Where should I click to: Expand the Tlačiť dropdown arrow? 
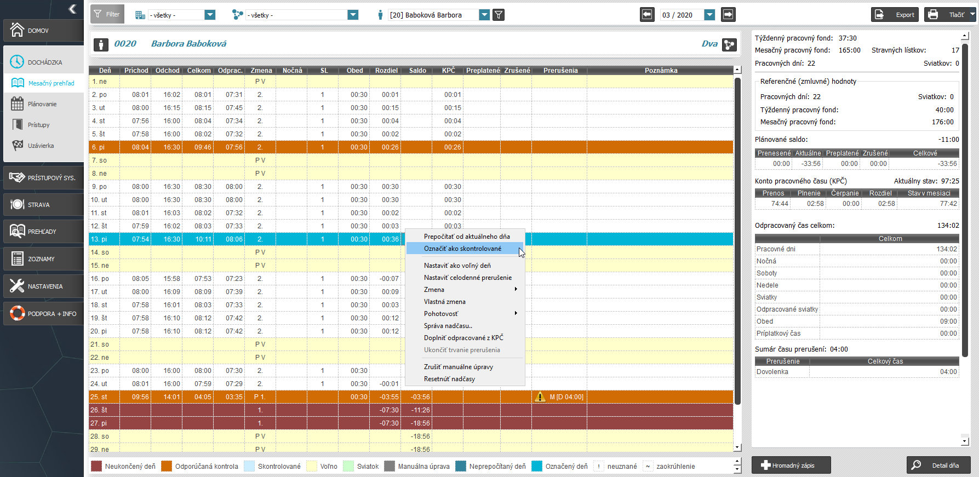pos(972,15)
